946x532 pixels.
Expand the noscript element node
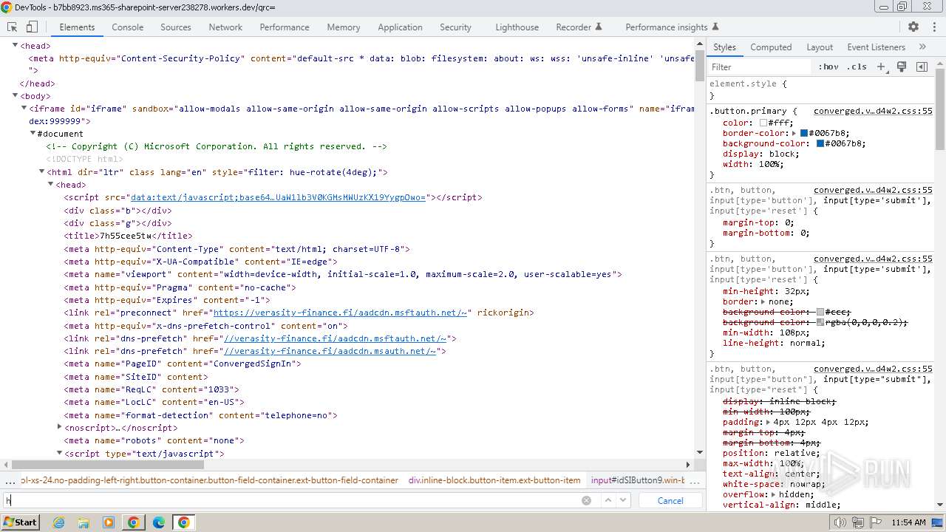[x=59, y=427]
